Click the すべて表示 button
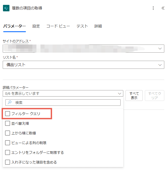The height and width of the screenshot is (170, 167). pos(134,96)
